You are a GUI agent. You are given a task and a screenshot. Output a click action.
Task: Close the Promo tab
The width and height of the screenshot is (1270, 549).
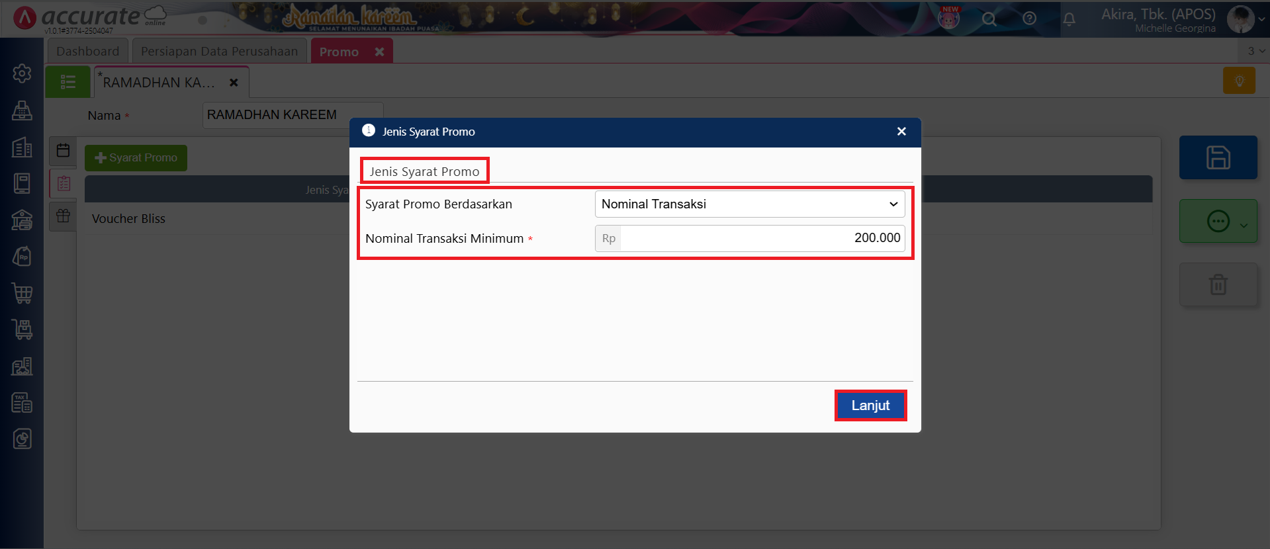click(379, 52)
